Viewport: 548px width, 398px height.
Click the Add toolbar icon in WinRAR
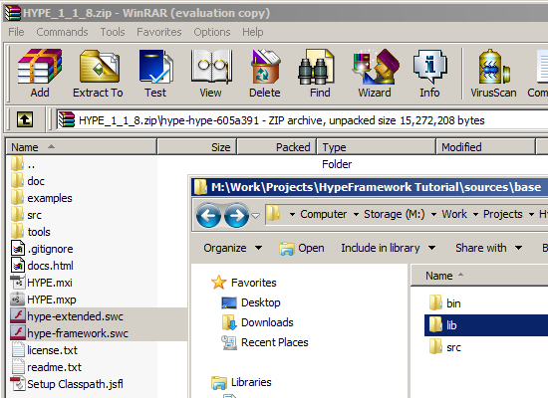point(40,74)
